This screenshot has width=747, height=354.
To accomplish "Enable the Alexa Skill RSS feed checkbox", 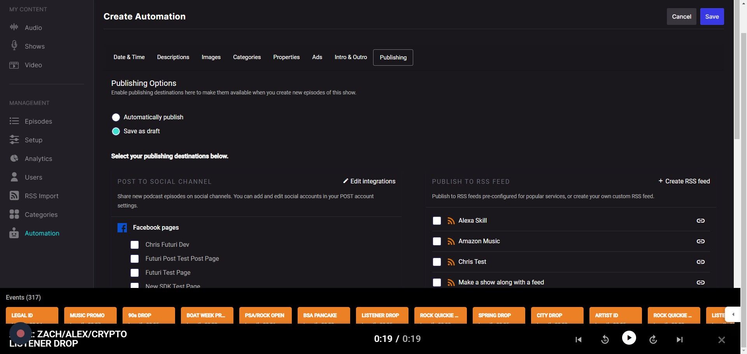I will tap(437, 221).
